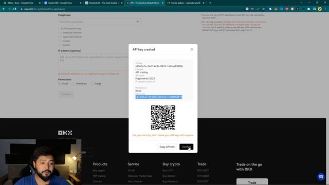Toggle the browser side panel icon
This screenshot has height=185, width=329.
(x=314, y=9)
